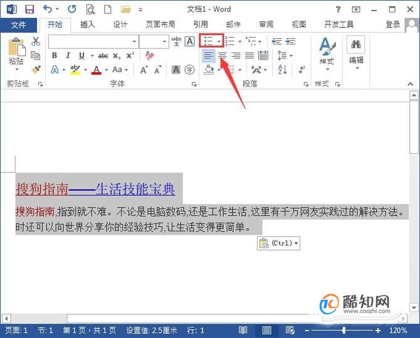Click the Superscript button
This screenshot has width=420, height=338.
pyautogui.click(x=130, y=55)
